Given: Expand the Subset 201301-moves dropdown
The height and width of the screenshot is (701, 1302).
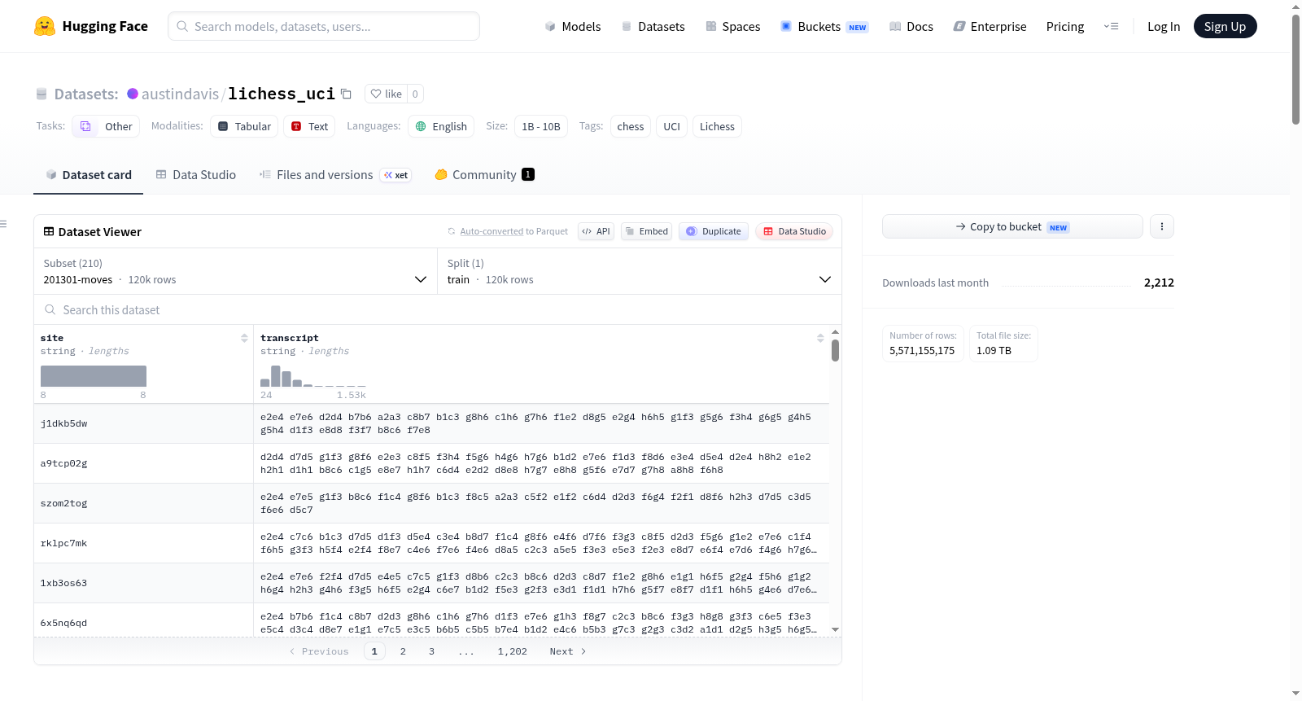Looking at the screenshot, I should [x=235, y=271].
